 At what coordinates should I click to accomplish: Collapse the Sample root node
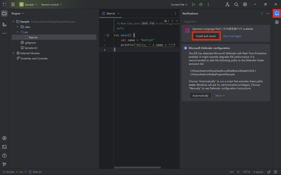(13, 22)
